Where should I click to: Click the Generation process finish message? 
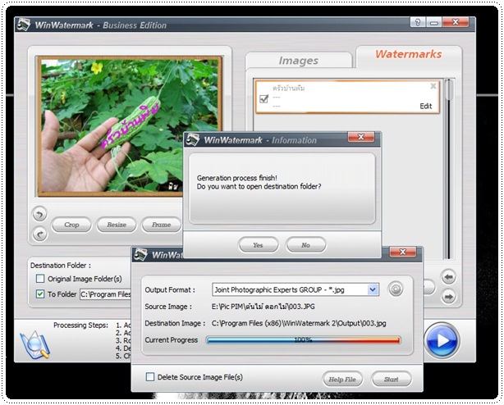pyautogui.click(x=237, y=178)
